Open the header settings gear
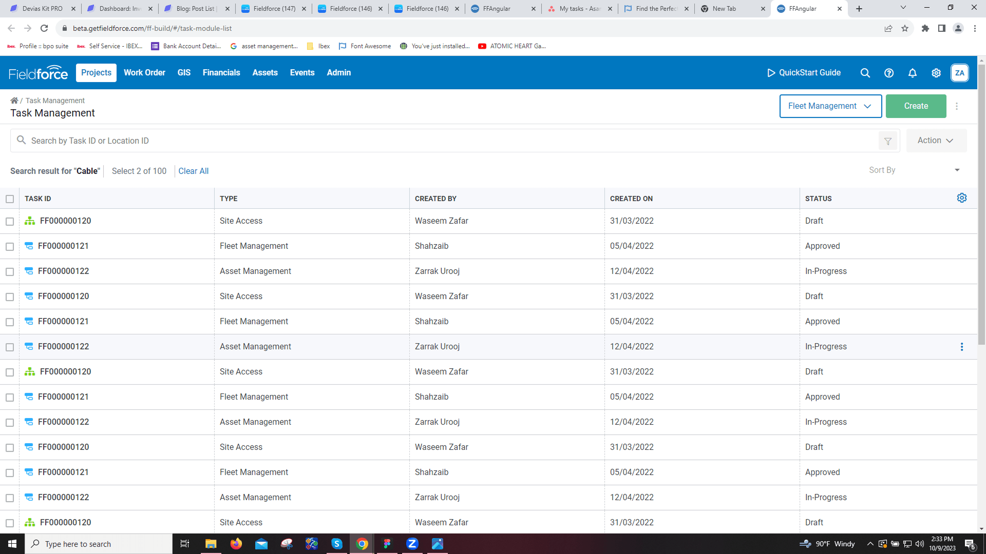This screenshot has width=986, height=554. point(936,73)
